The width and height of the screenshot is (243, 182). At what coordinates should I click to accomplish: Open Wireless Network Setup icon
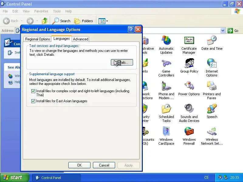coord(212,136)
